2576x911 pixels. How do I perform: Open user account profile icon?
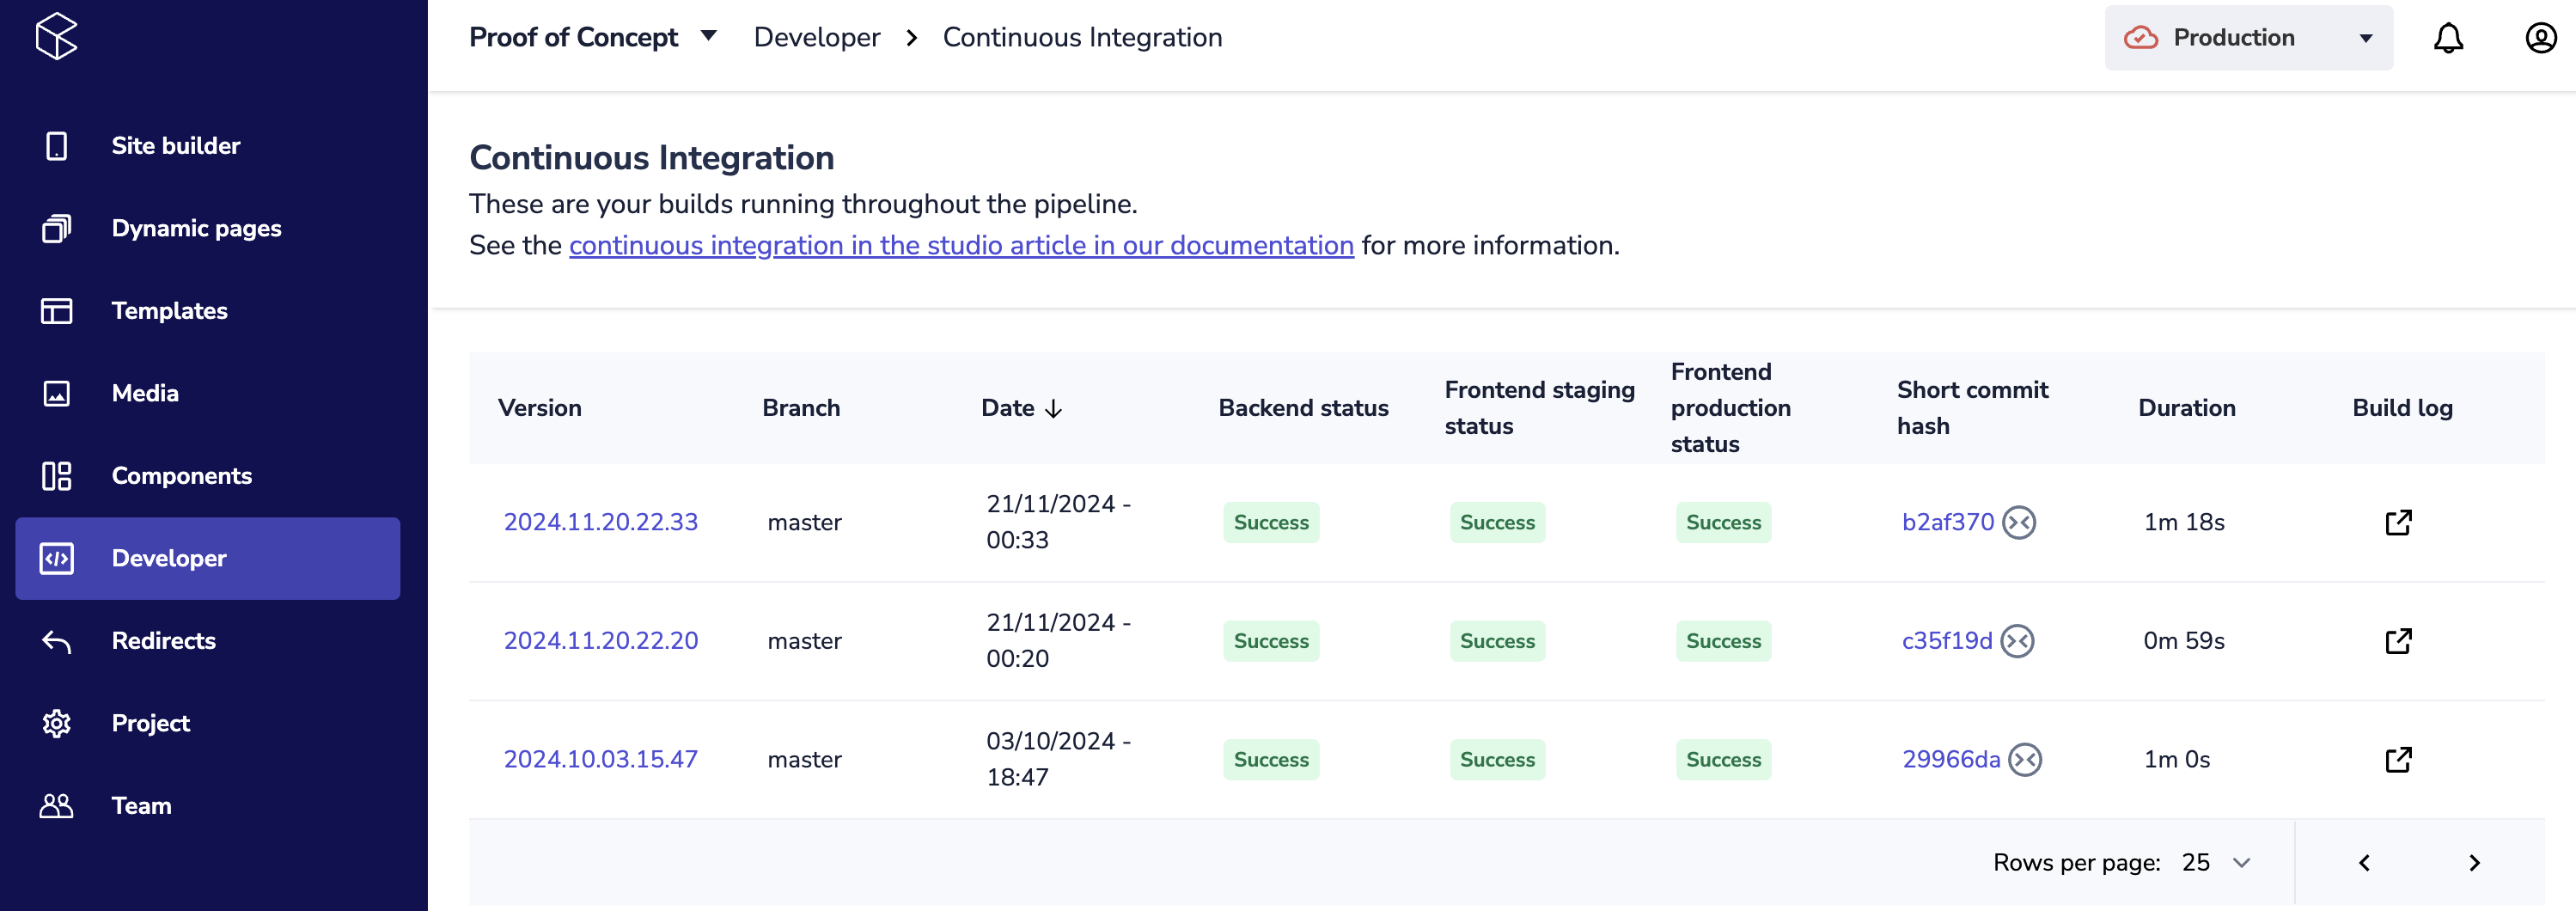(x=2540, y=38)
